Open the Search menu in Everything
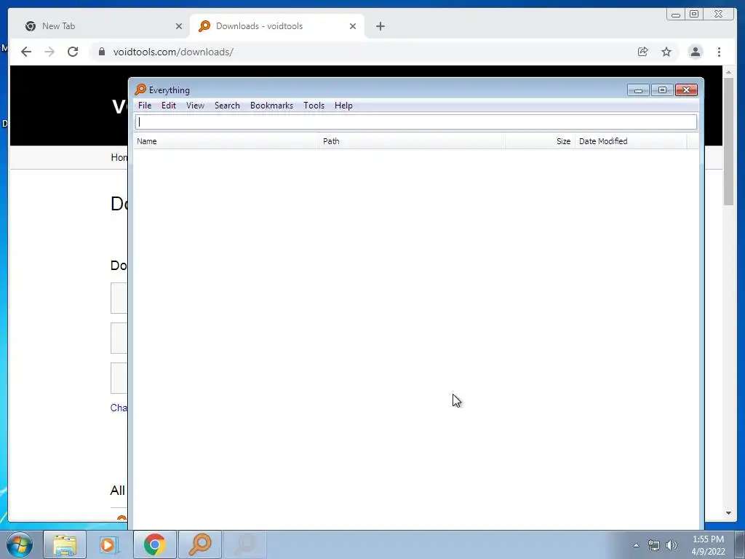 point(227,106)
